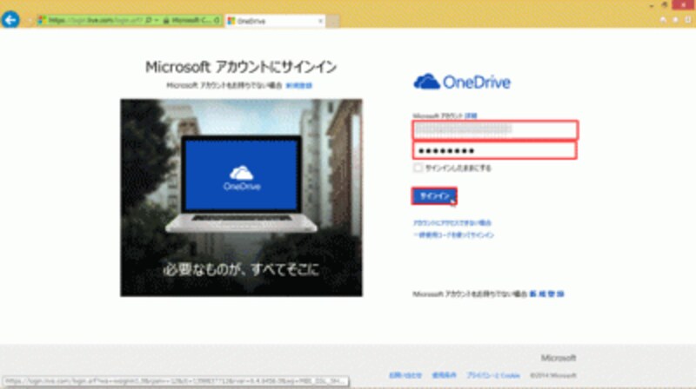Image resolution: width=696 pixels, height=389 pixels.
Task: Go back with the blue browser arrow
Action: click(10, 19)
